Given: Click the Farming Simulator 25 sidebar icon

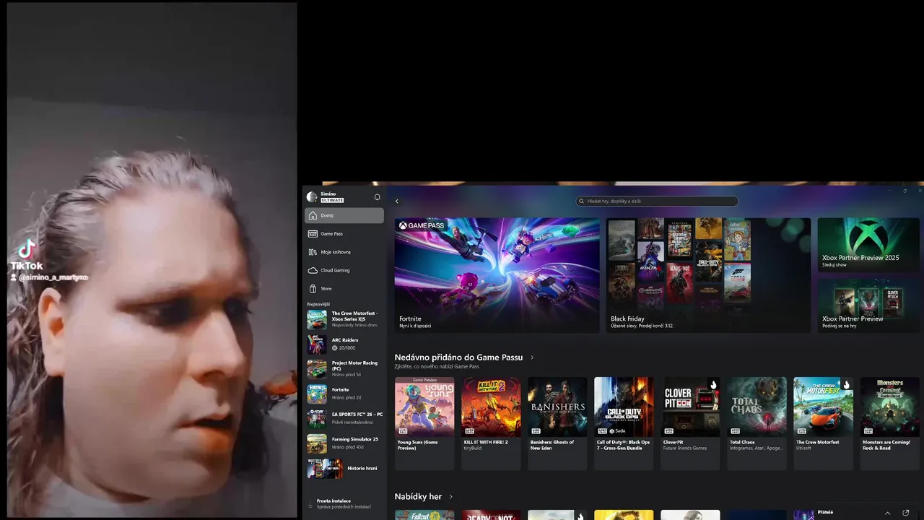Looking at the screenshot, I should point(317,443).
